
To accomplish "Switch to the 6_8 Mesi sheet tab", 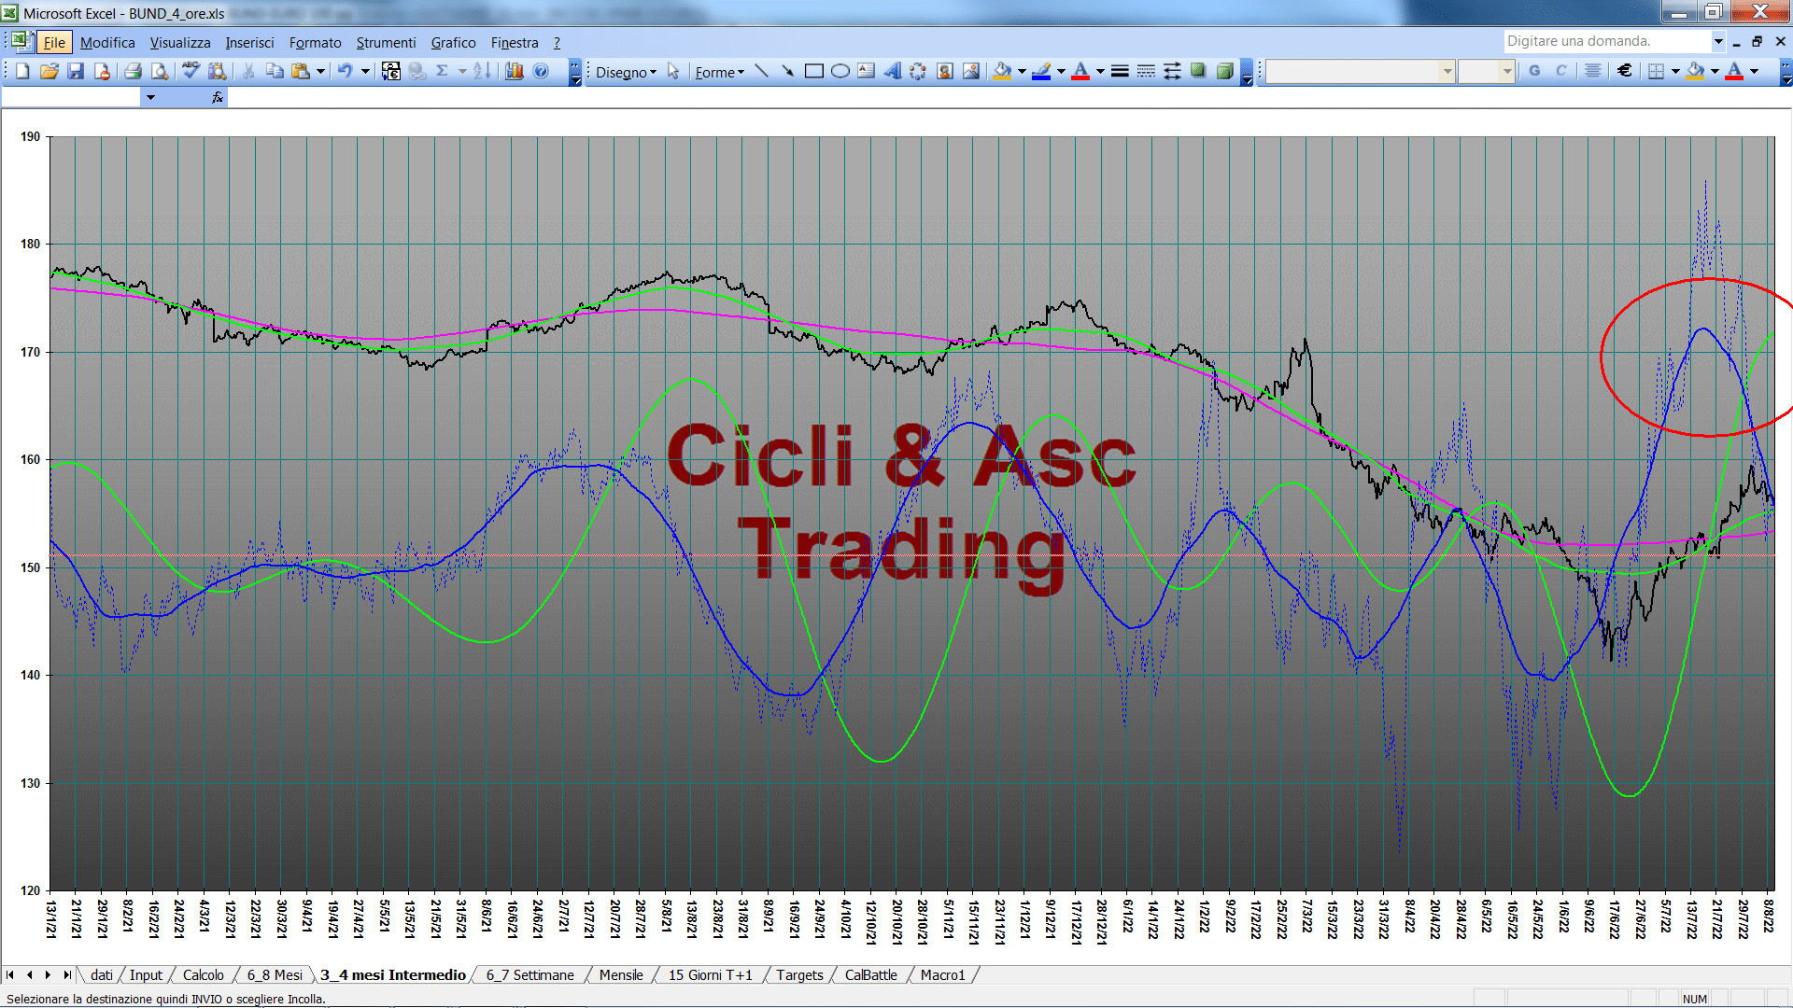I will (x=275, y=974).
